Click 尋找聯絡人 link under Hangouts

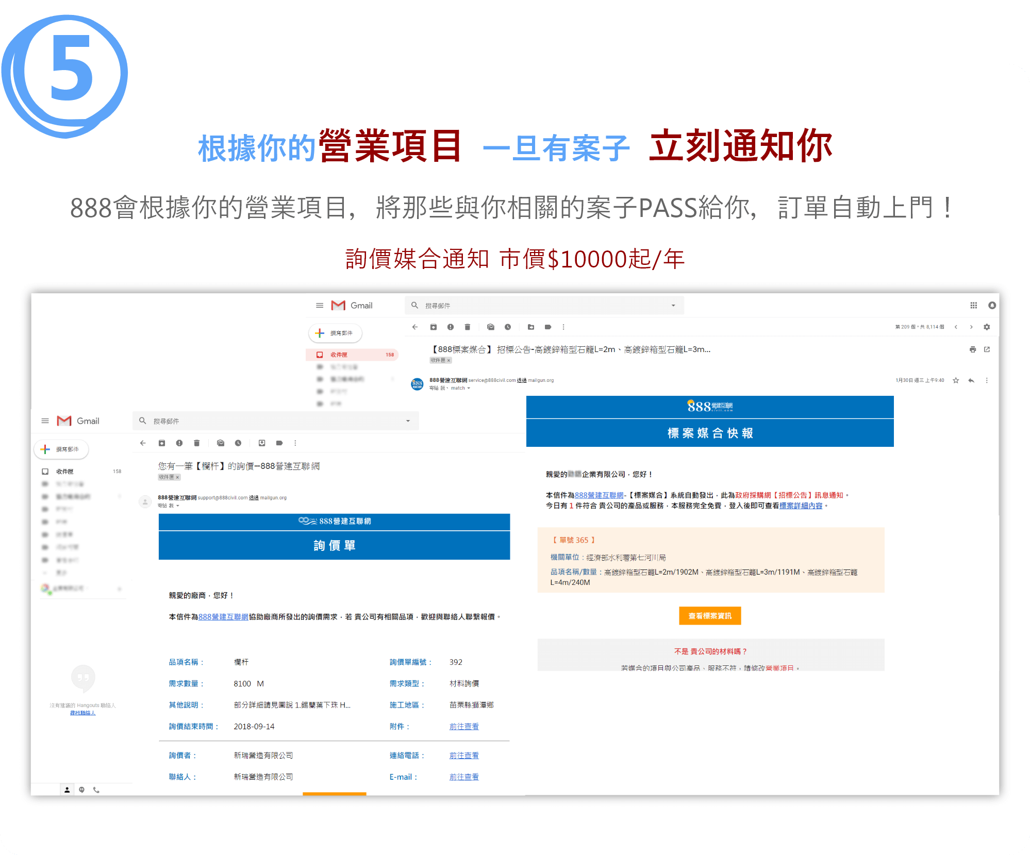(x=82, y=713)
